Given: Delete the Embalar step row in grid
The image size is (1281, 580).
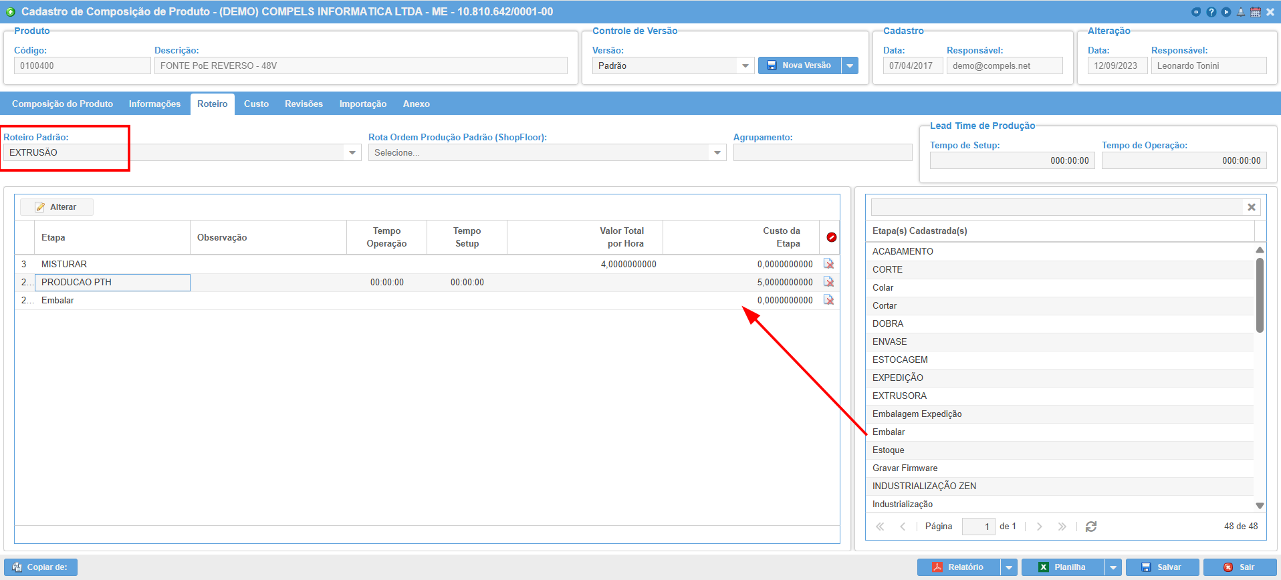Looking at the screenshot, I should point(829,300).
